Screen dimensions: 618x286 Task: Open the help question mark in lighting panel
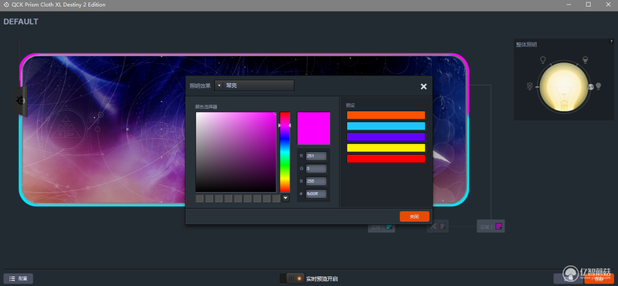(611, 42)
